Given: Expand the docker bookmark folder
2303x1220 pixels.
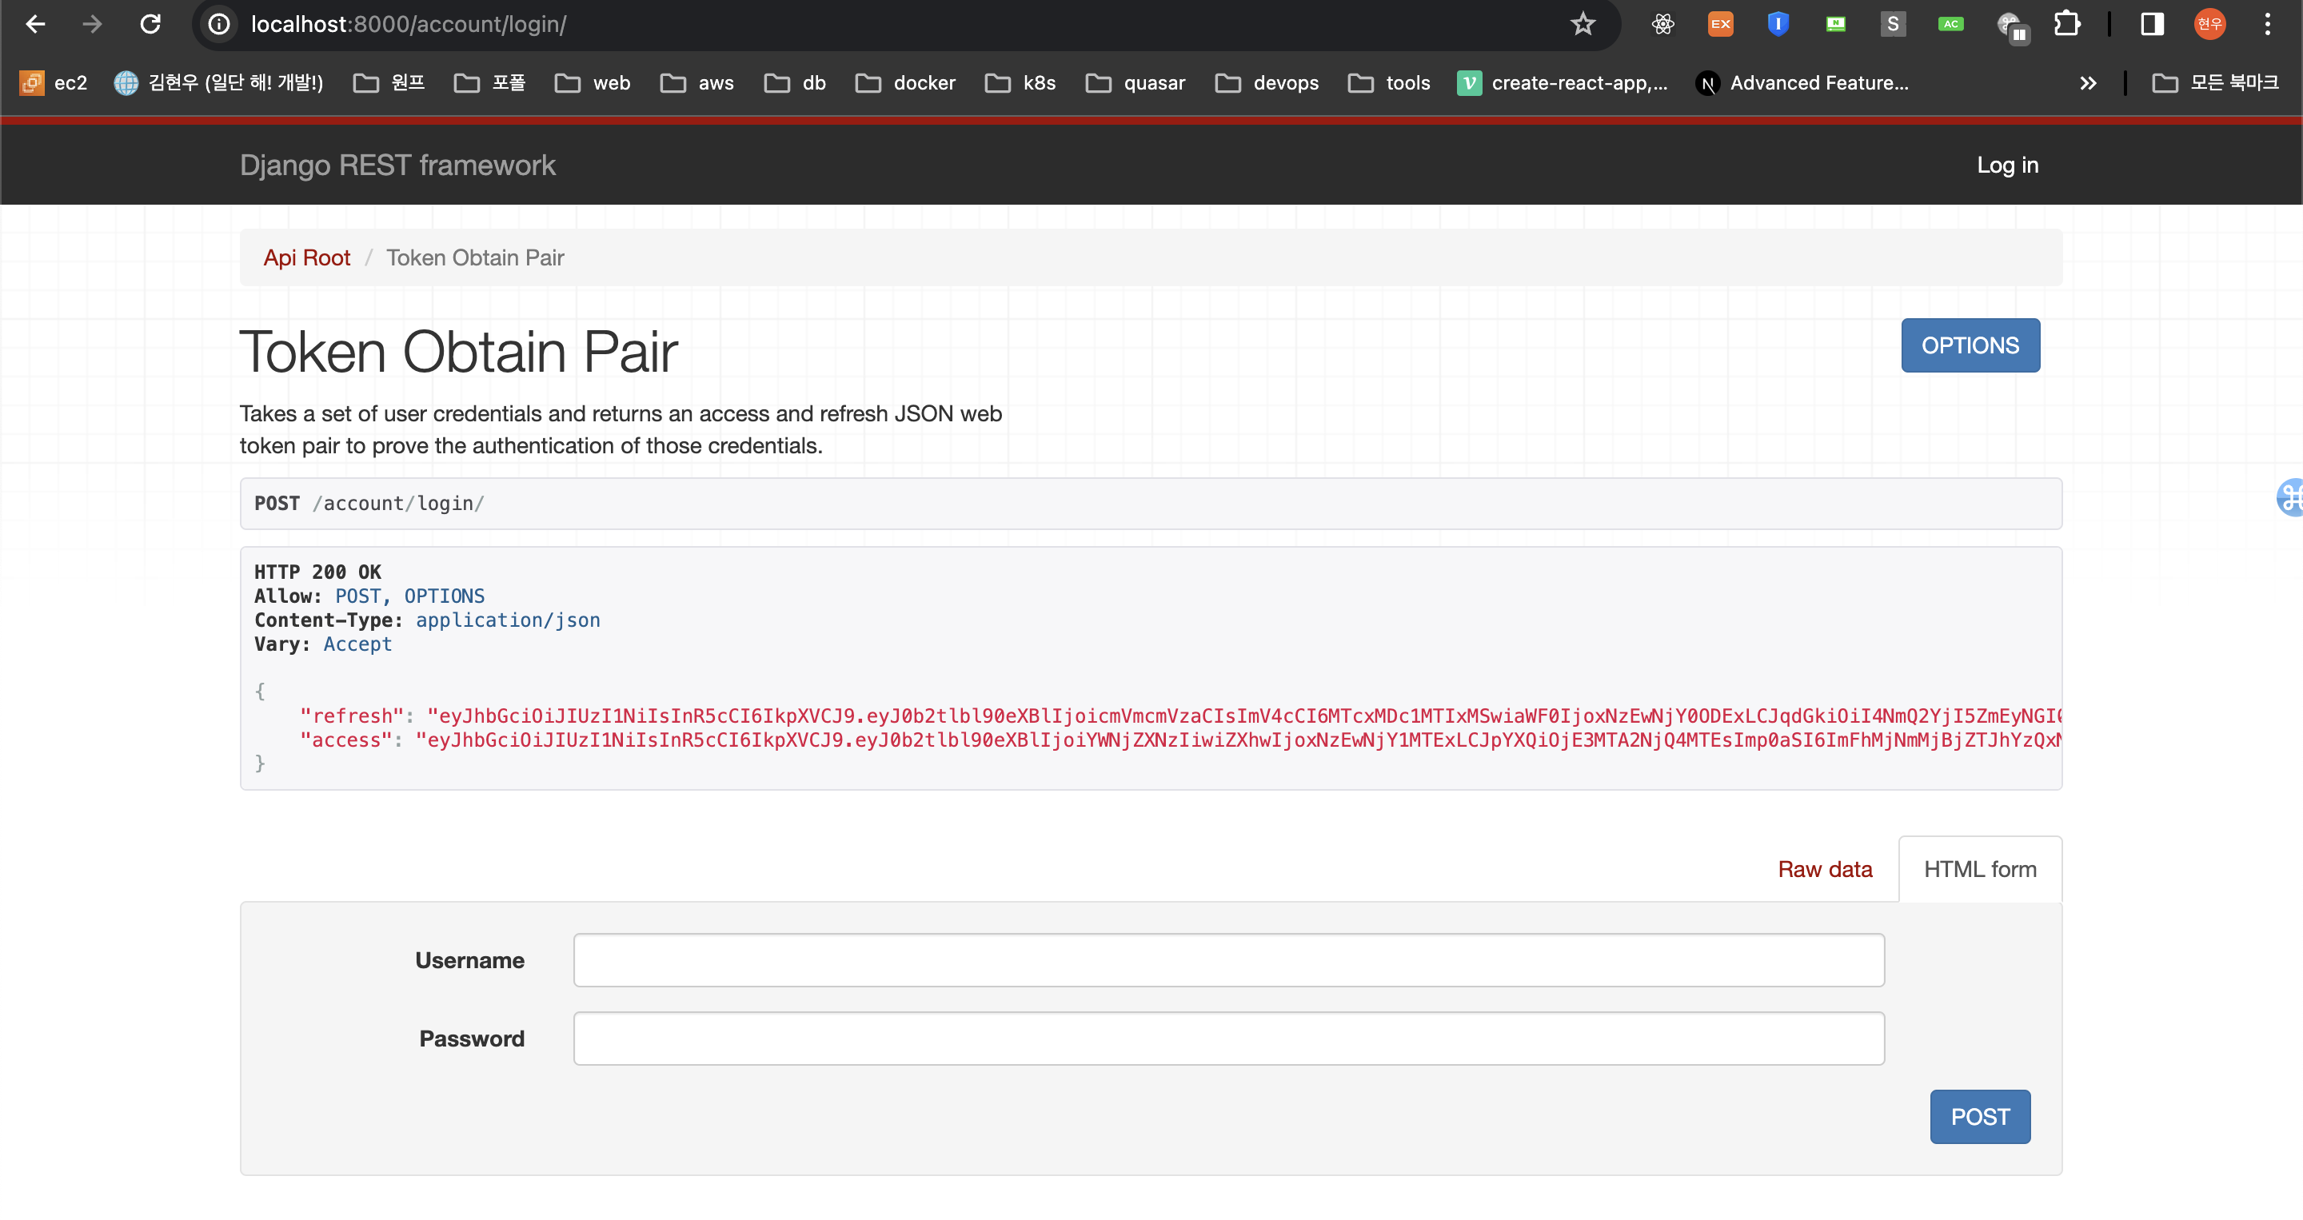Looking at the screenshot, I should (906, 83).
